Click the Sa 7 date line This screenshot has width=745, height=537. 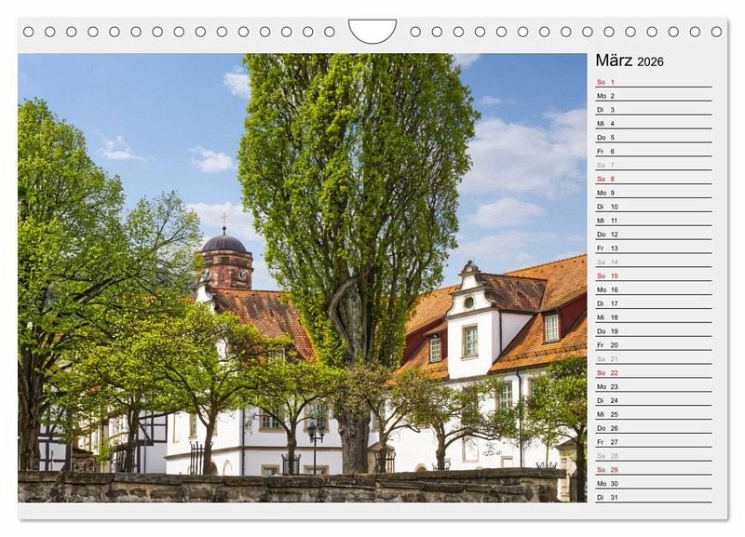pyautogui.click(x=653, y=165)
